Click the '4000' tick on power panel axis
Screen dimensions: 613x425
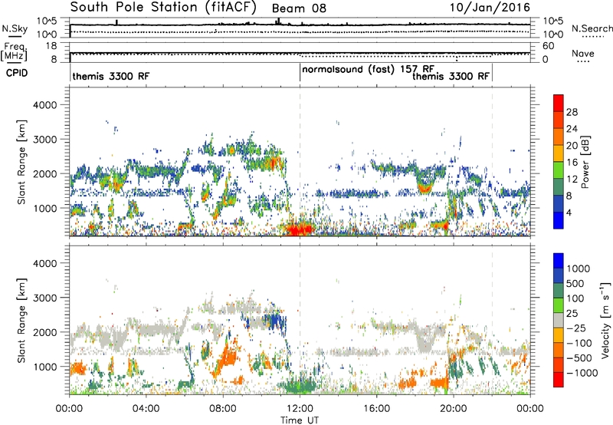(x=44, y=105)
